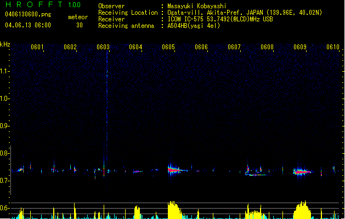Click the 0606 time marker
The image size is (345, 219).
pos(201,47)
